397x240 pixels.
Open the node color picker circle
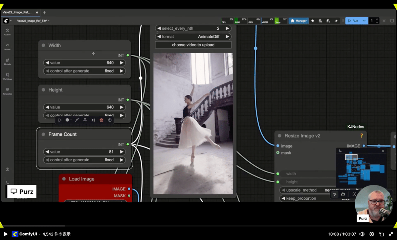pyautogui.click(x=68, y=120)
